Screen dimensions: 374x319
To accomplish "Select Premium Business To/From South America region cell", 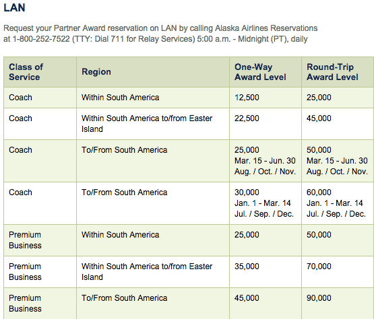I will click(153, 304).
